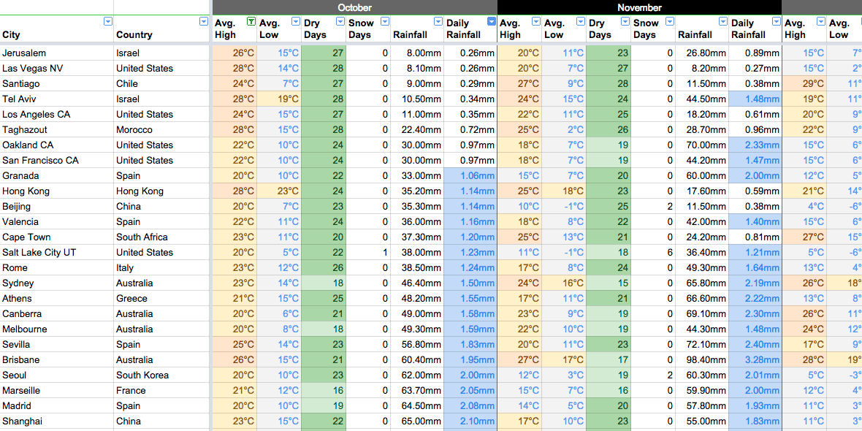Image resolution: width=862 pixels, height=431 pixels.
Task: Click the Morocco country cell
Action: coord(161,130)
